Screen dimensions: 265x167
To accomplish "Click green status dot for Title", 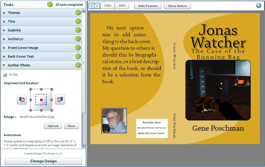I will 78,21.
